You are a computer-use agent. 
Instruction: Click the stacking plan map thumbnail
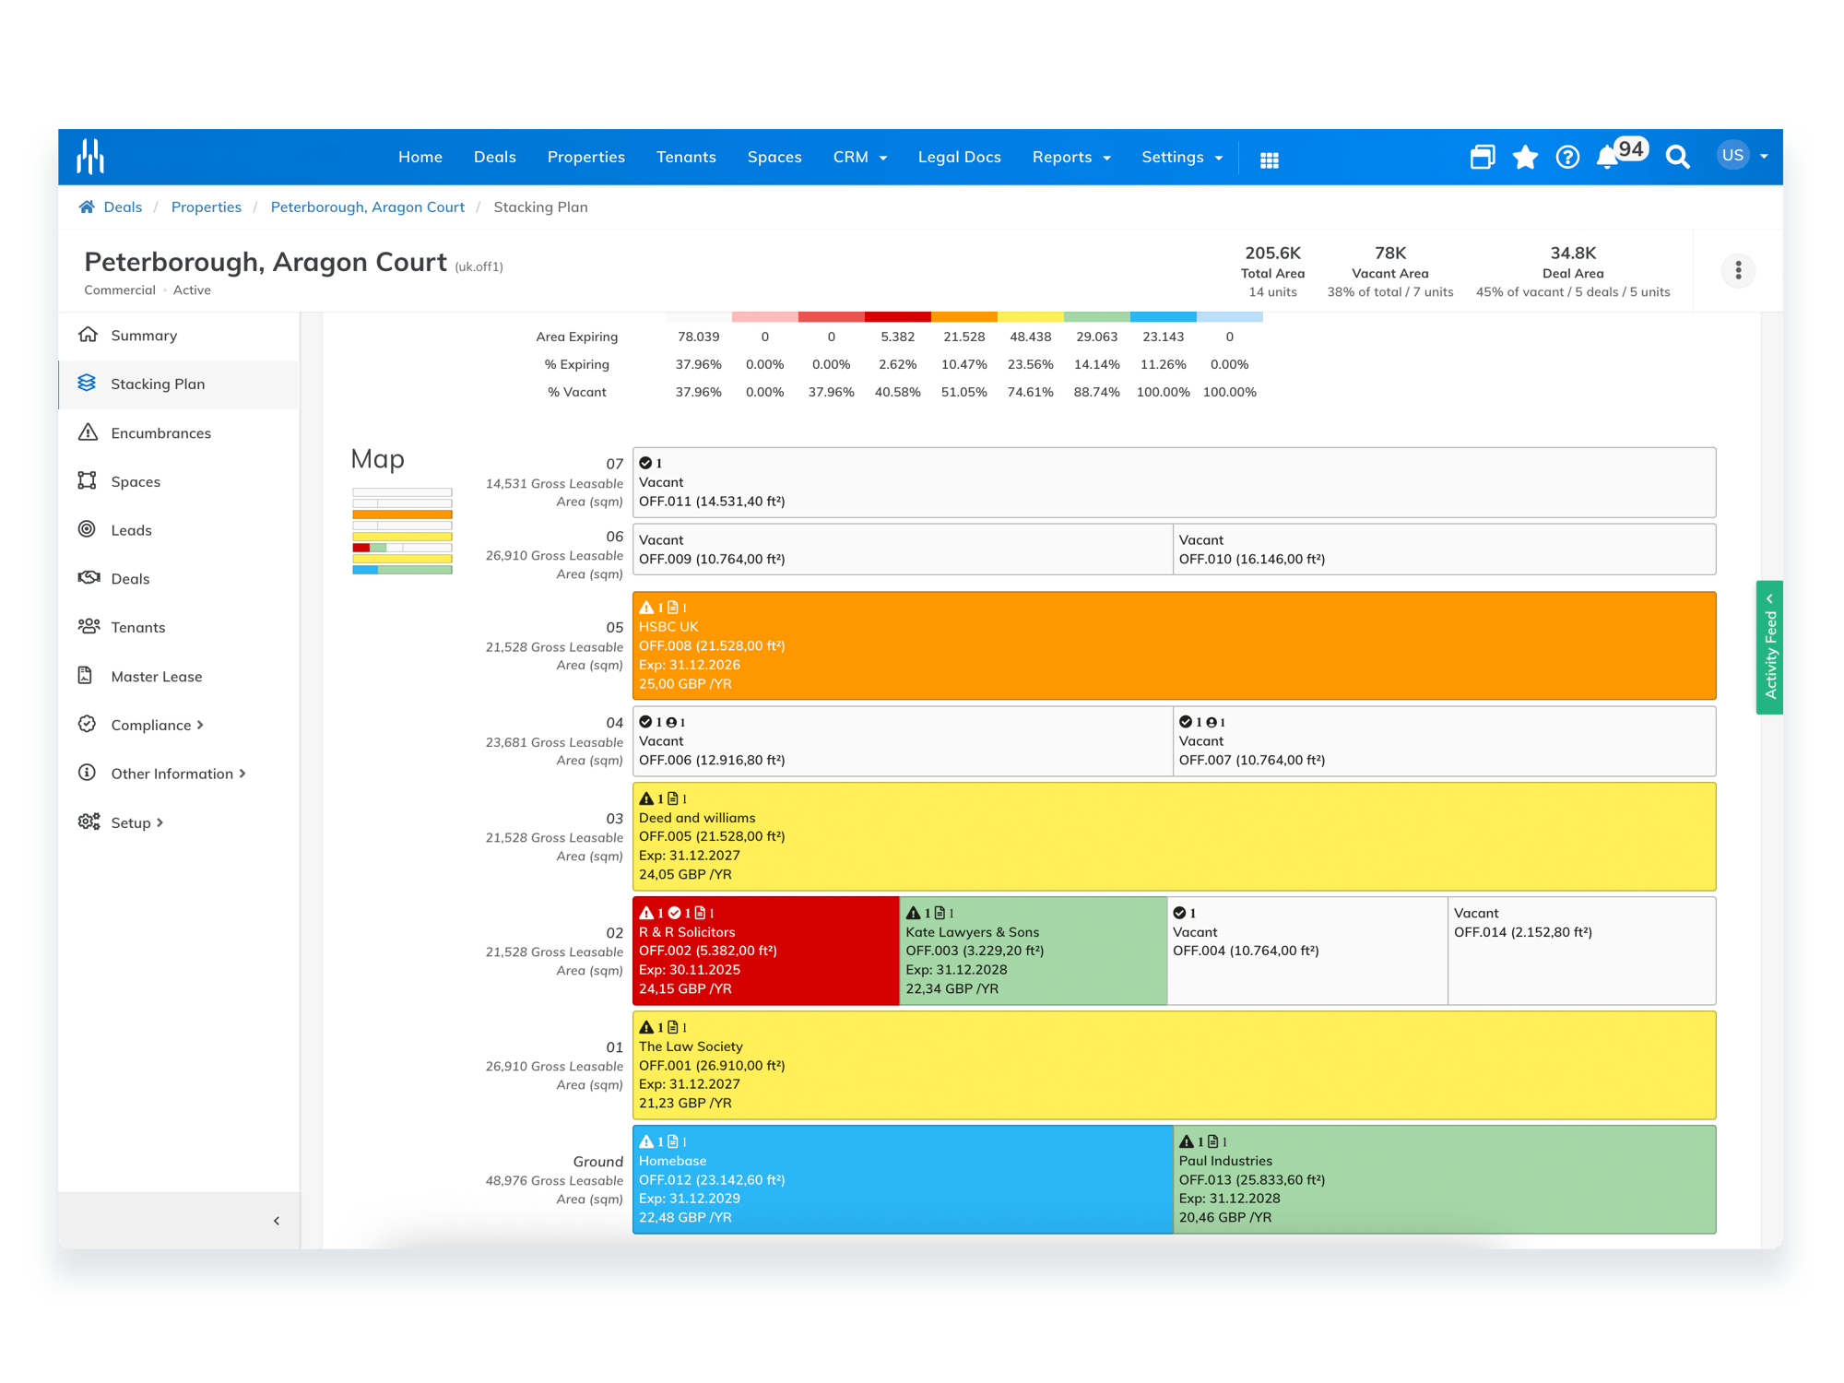point(402,531)
